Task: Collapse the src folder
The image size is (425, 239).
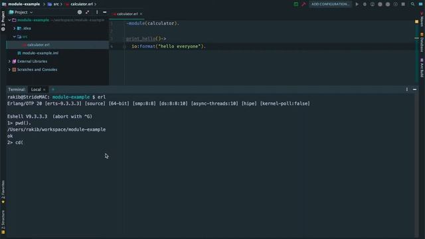Action: (15, 37)
